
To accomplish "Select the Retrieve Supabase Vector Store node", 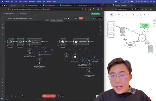I will [x=95, y=61].
